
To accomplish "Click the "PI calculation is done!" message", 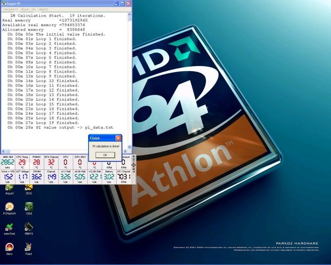I will click(106, 146).
